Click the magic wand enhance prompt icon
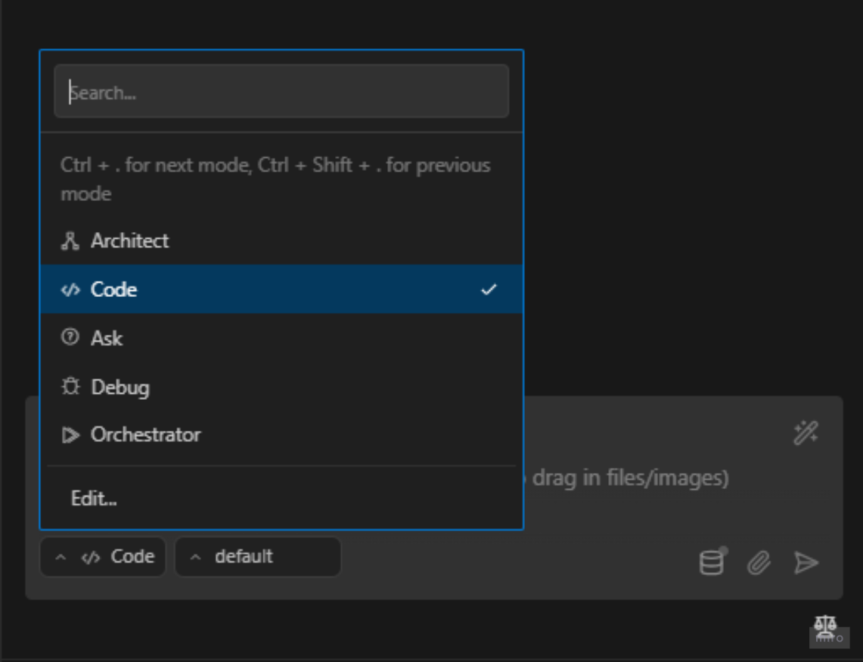The image size is (863, 662). click(806, 433)
